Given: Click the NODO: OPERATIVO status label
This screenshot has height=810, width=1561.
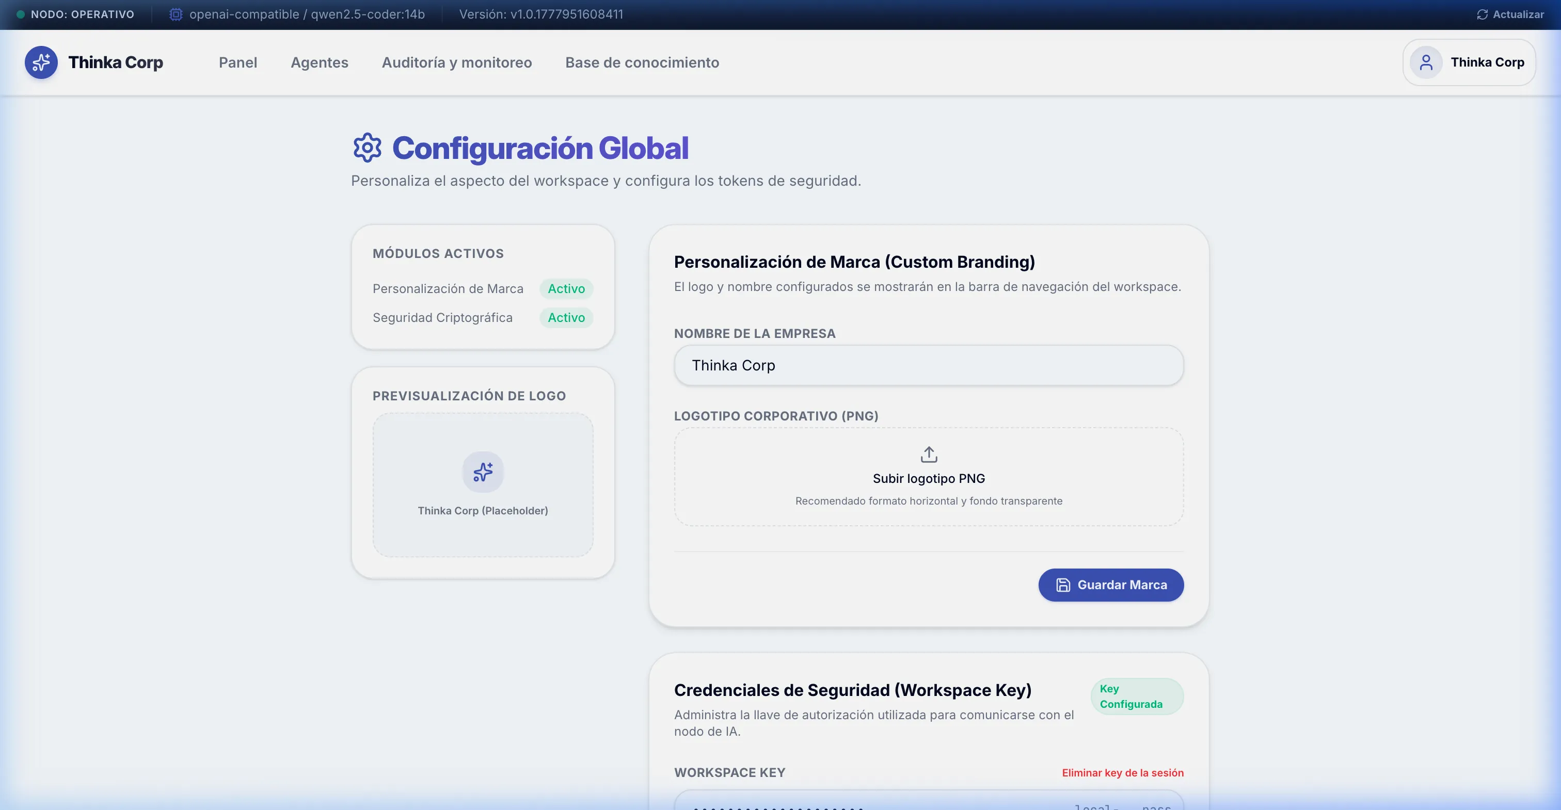Looking at the screenshot, I should (83, 14).
